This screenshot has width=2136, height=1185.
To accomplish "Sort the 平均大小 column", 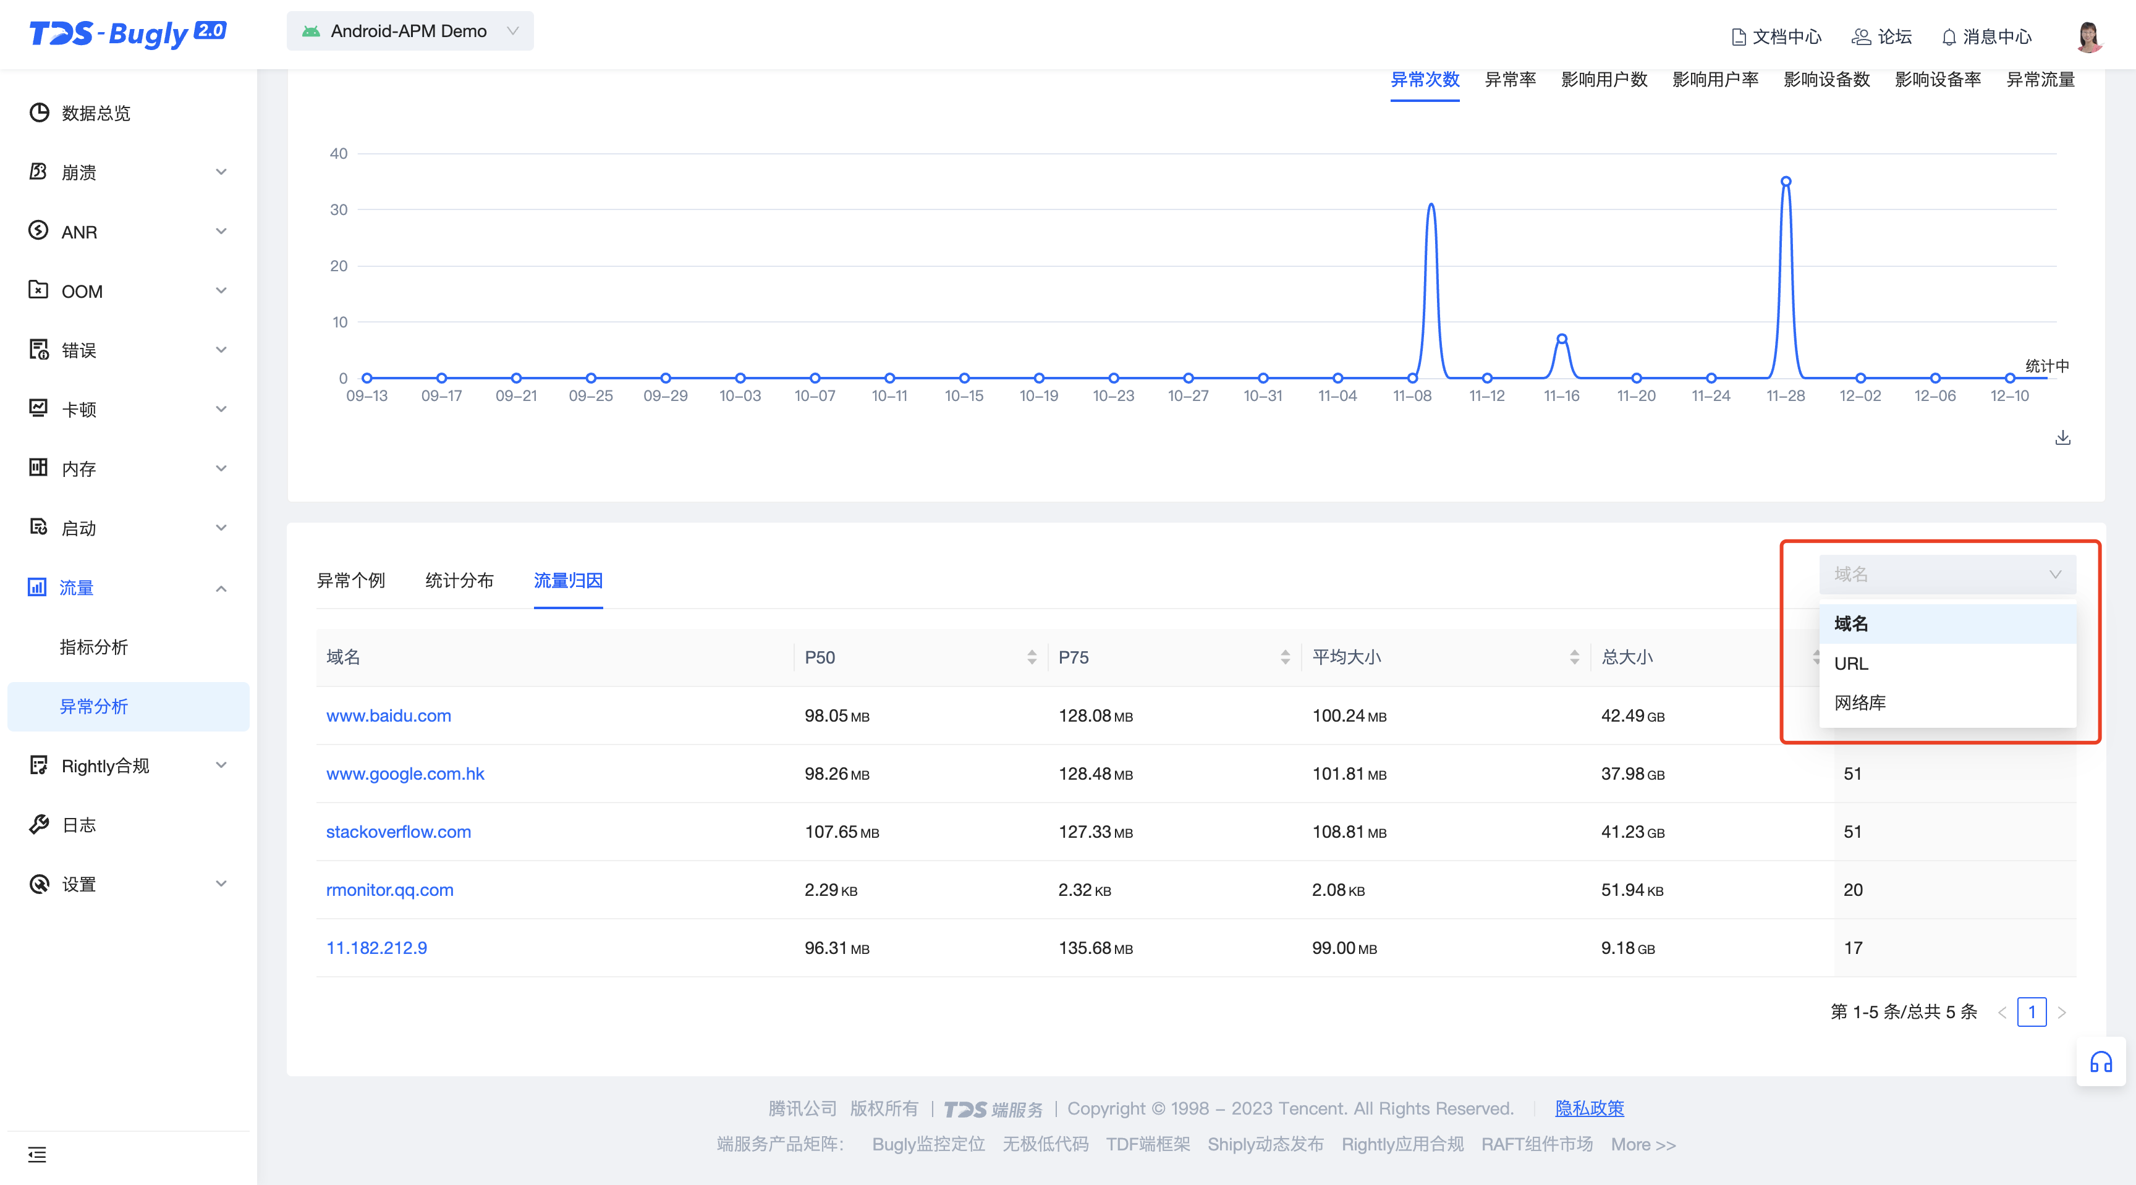I will coord(1575,657).
